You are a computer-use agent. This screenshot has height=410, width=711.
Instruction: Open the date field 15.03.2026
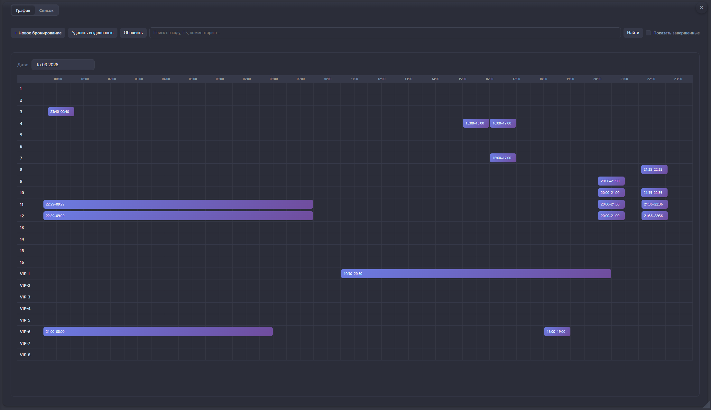coord(63,65)
